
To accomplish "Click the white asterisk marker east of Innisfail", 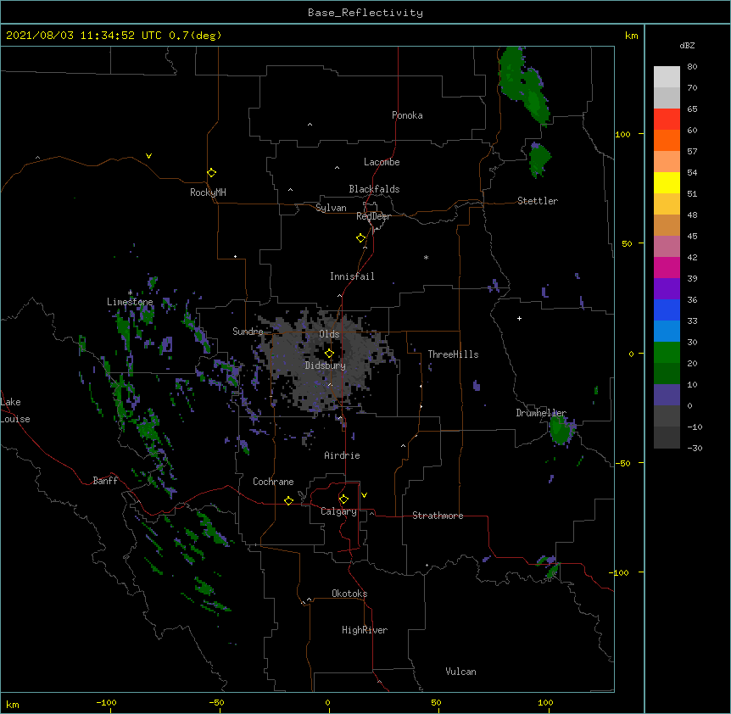I will click(x=426, y=257).
